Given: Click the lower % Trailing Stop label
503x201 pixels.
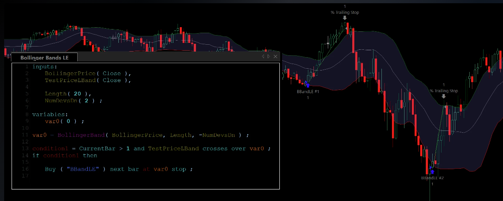Looking at the screenshot, I should click(444, 91).
